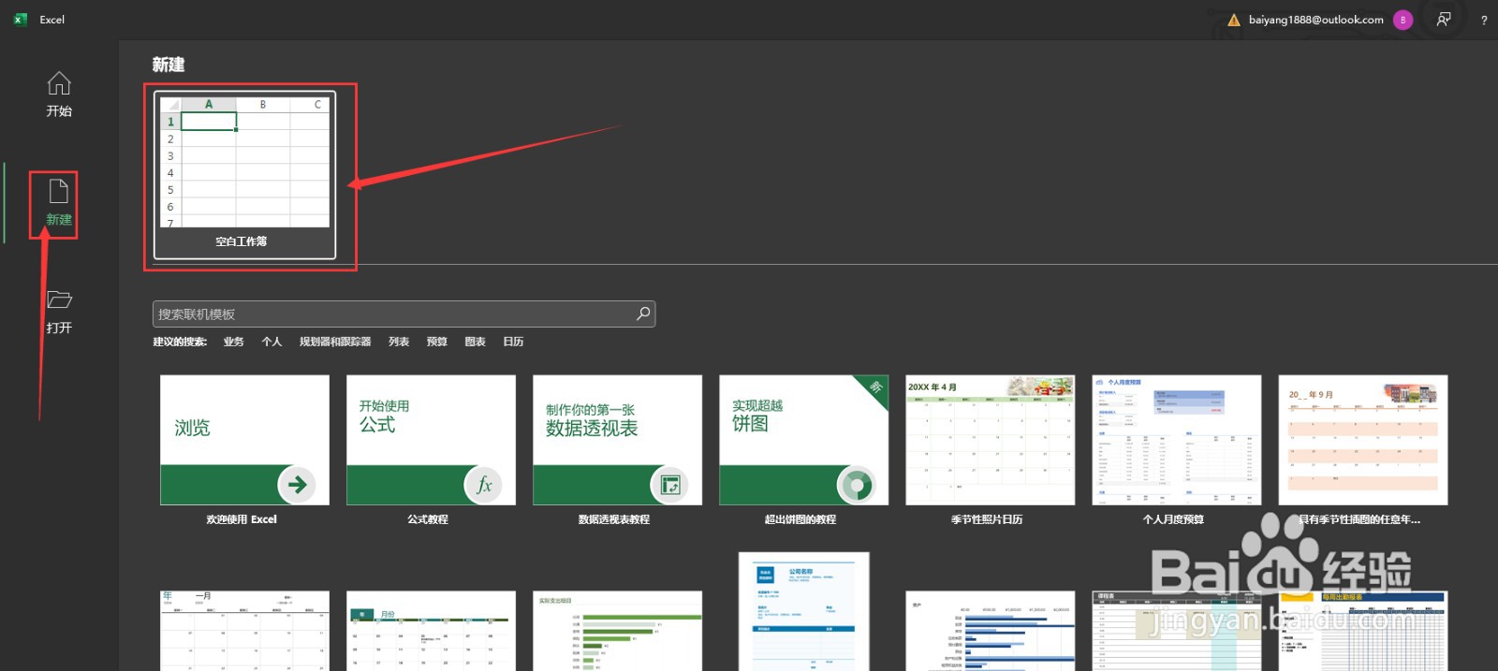Click the search magnifier icon
Viewport: 1498px width, 671px height.
point(643,314)
